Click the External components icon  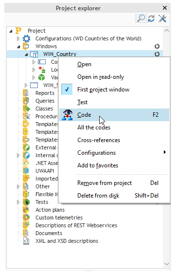(x=26, y=147)
